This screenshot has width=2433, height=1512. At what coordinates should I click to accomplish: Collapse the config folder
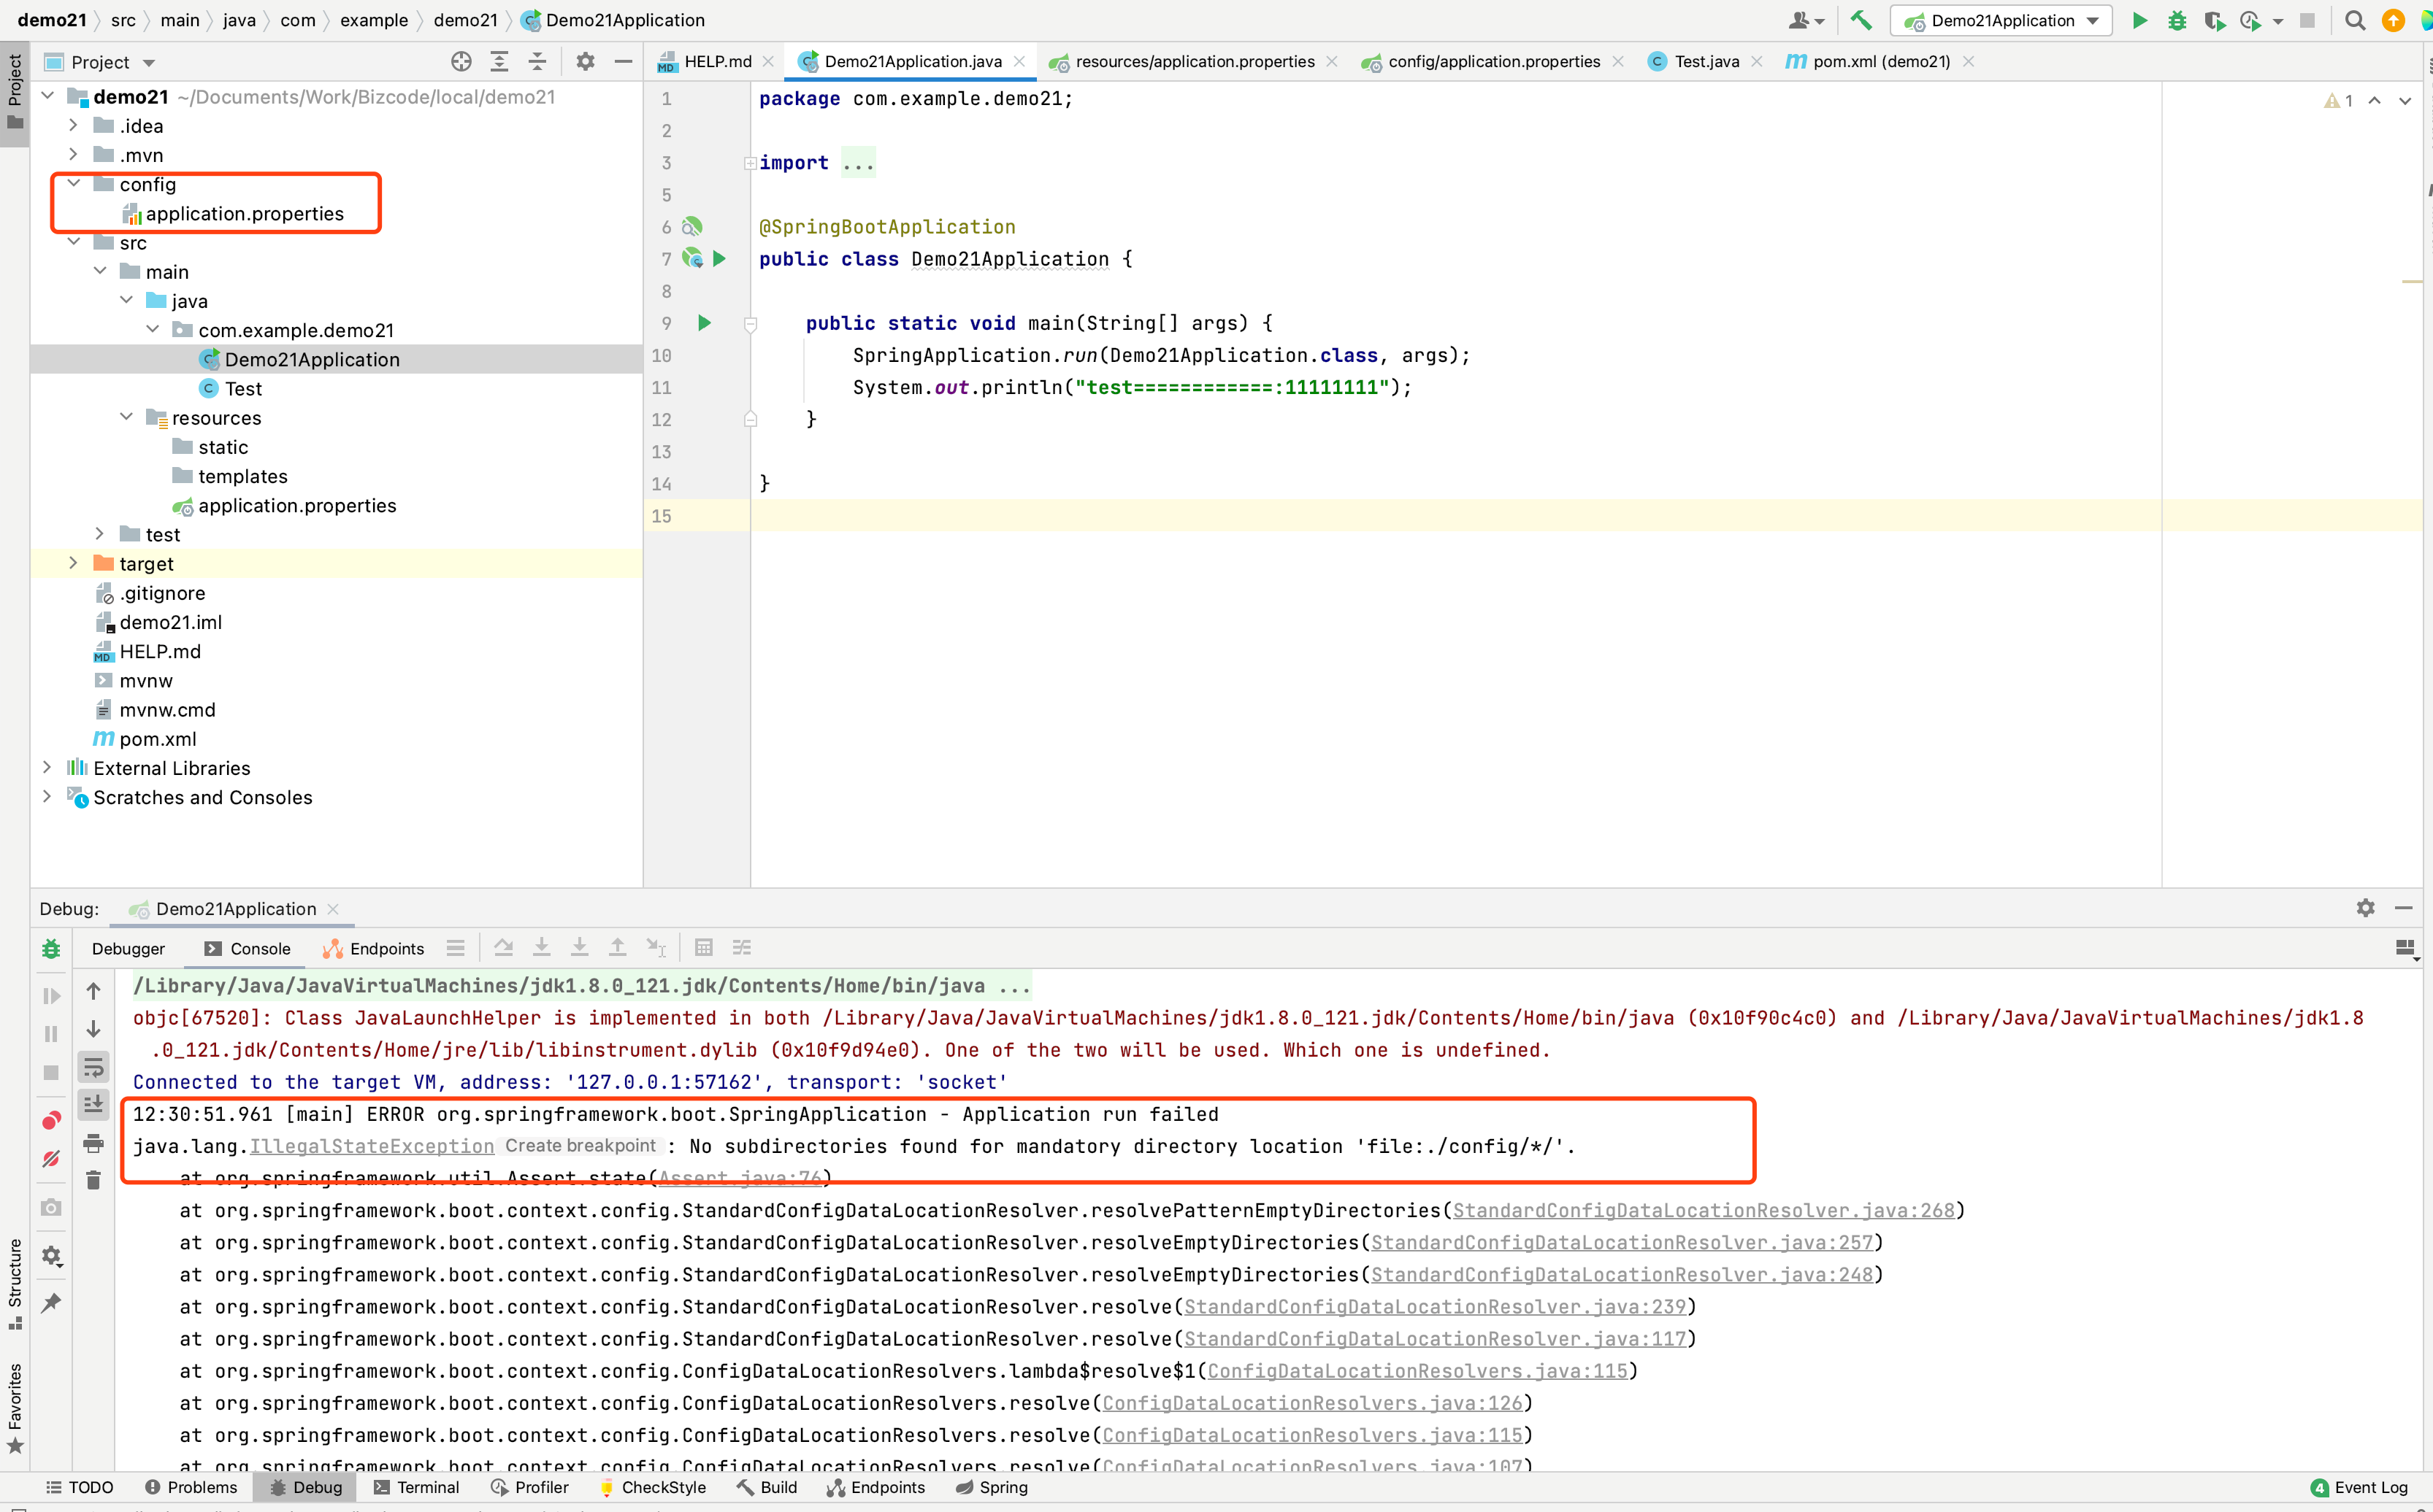click(x=73, y=184)
